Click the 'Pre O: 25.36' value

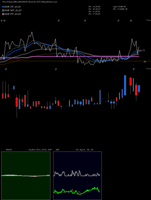[x=95, y=7]
